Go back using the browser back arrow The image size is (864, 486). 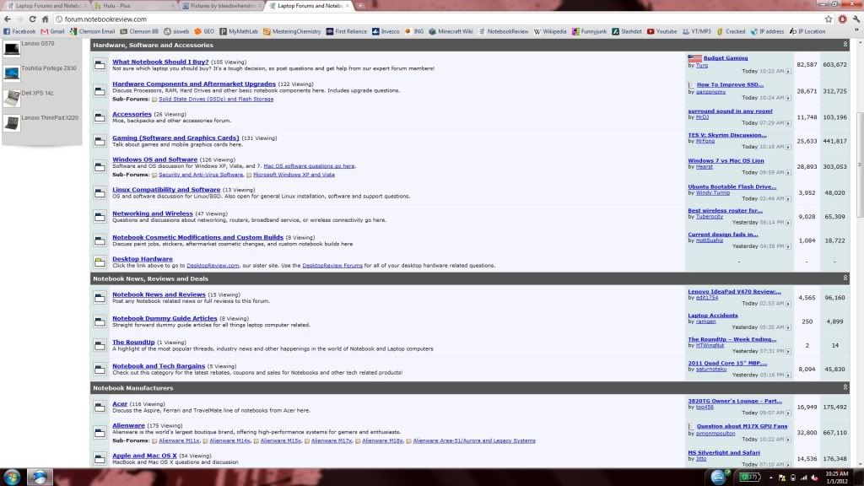pos(7,19)
